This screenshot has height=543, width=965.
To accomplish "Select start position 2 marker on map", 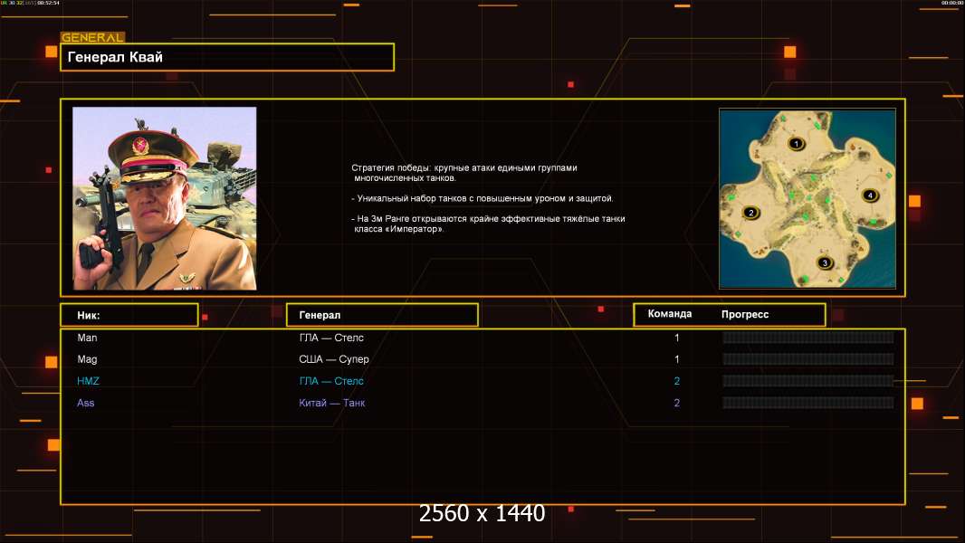I will pyautogui.click(x=750, y=213).
